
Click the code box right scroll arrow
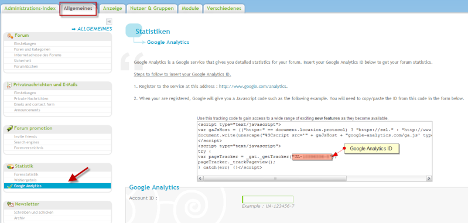(x=429, y=179)
